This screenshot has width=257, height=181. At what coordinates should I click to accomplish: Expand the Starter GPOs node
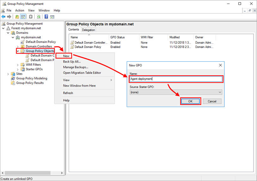pyautogui.click(x=18, y=69)
